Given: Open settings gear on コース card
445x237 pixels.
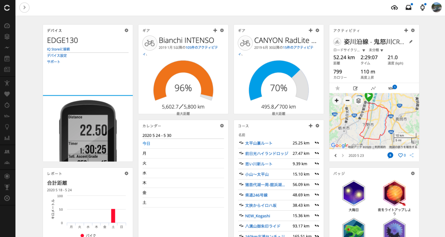Looking at the screenshot, I should coord(317,126).
